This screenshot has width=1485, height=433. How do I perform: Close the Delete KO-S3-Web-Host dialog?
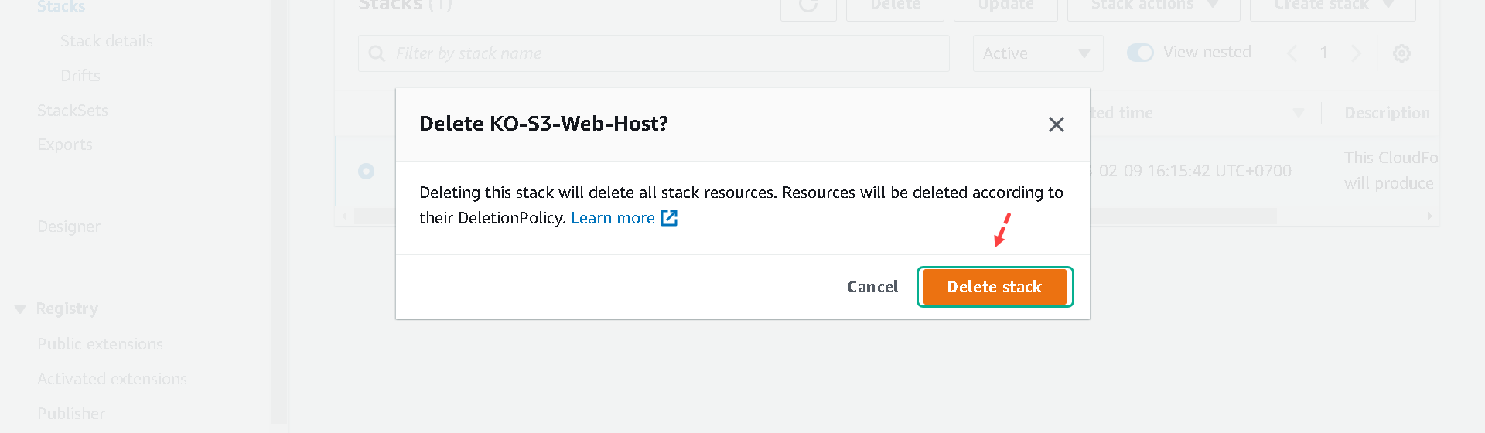click(x=1056, y=124)
